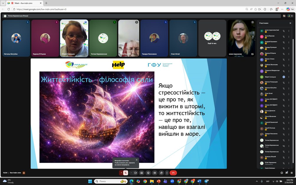The image size is (296, 185).
Task: Dismiss the microphone muted tooltip
Action: point(137,160)
